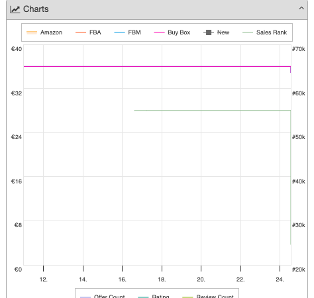This screenshot has width=314, height=298.
Task: Click the #30k rank axis label
Action: coord(299,225)
